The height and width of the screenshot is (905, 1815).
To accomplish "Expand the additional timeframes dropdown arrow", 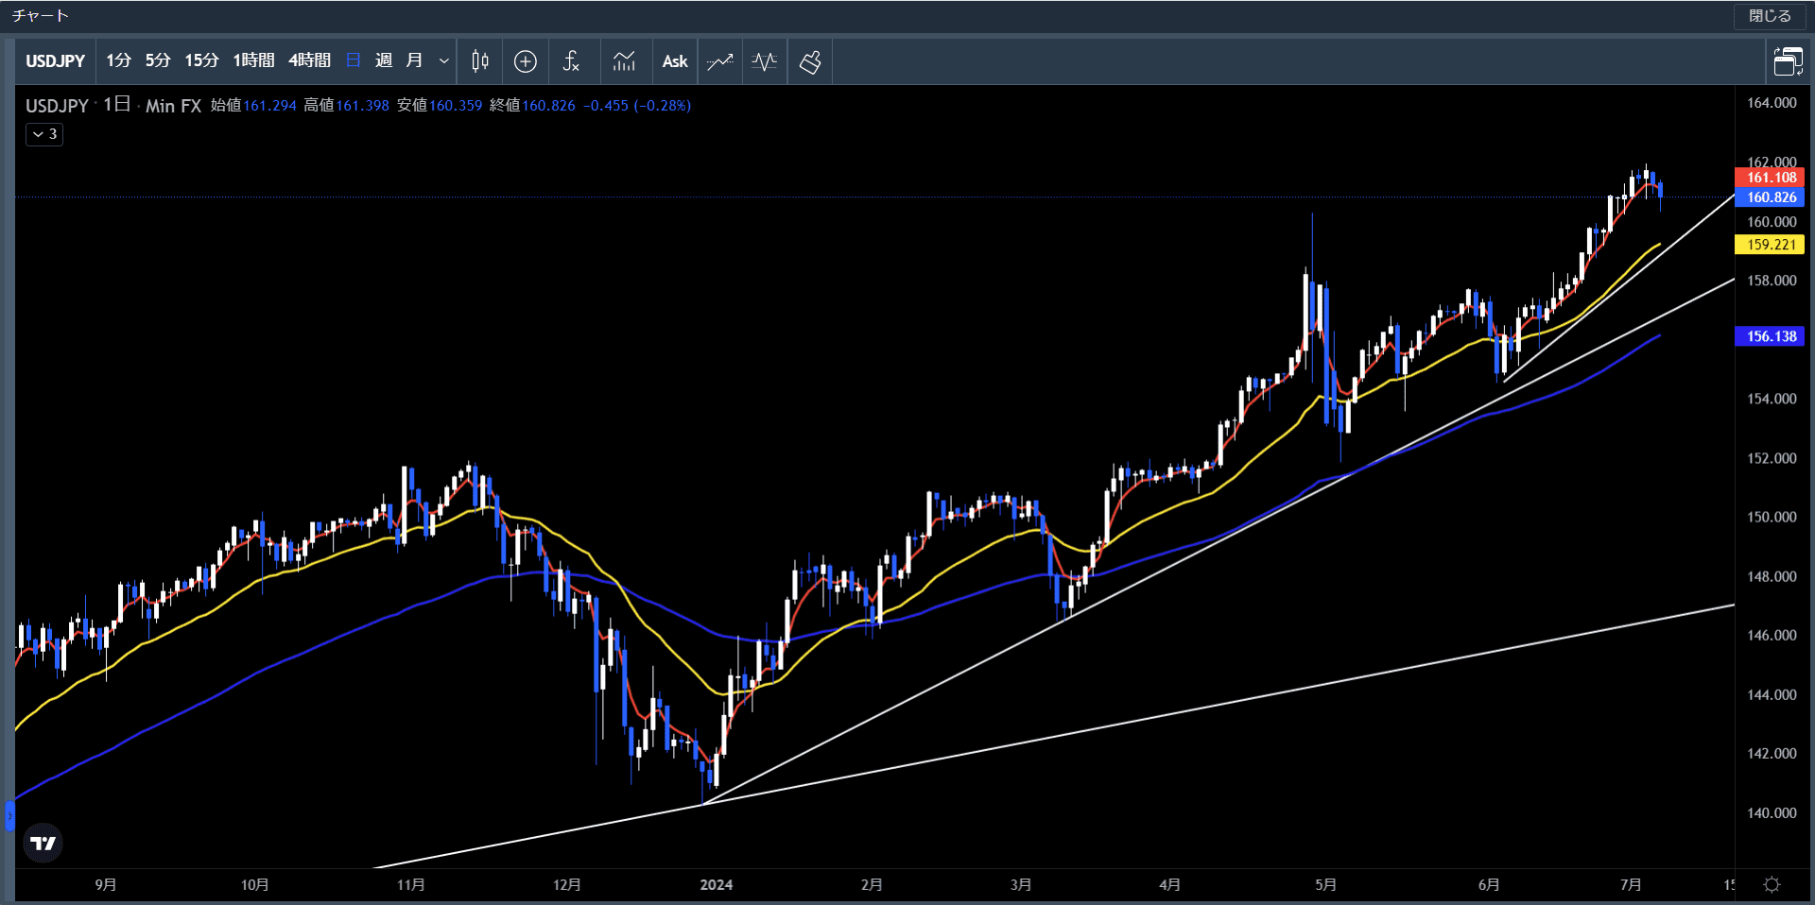I will [x=443, y=61].
